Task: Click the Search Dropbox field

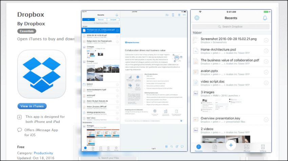Action: (x=231, y=27)
